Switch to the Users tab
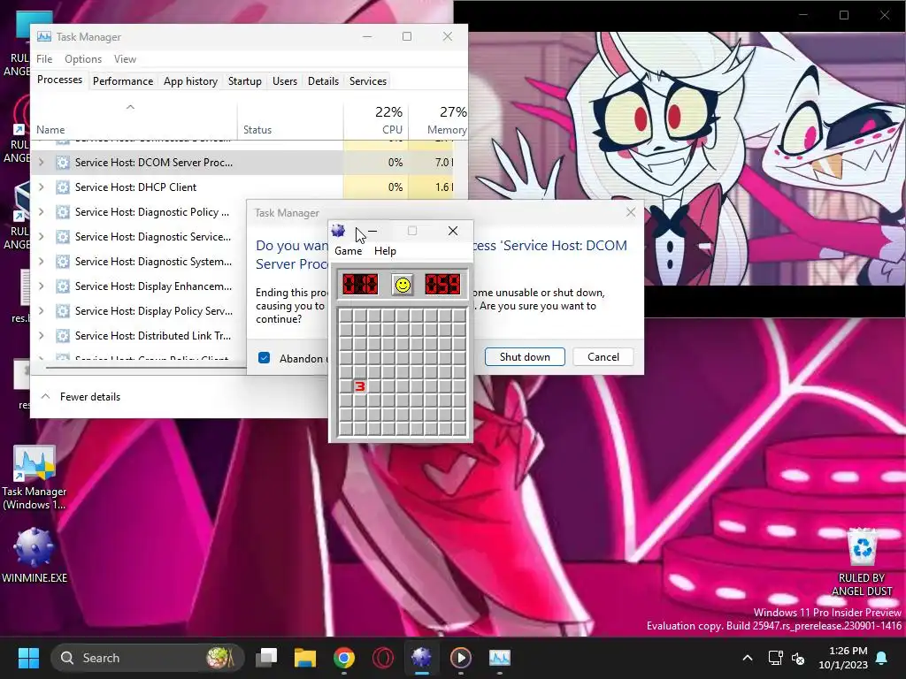 click(284, 81)
